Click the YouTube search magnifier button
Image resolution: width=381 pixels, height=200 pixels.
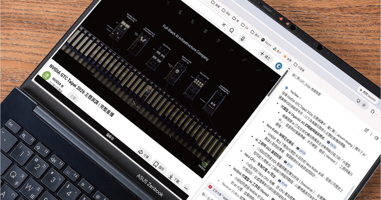(x=232, y=31)
